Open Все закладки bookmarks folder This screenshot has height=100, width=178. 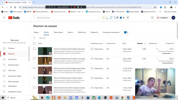tap(170, 12)
